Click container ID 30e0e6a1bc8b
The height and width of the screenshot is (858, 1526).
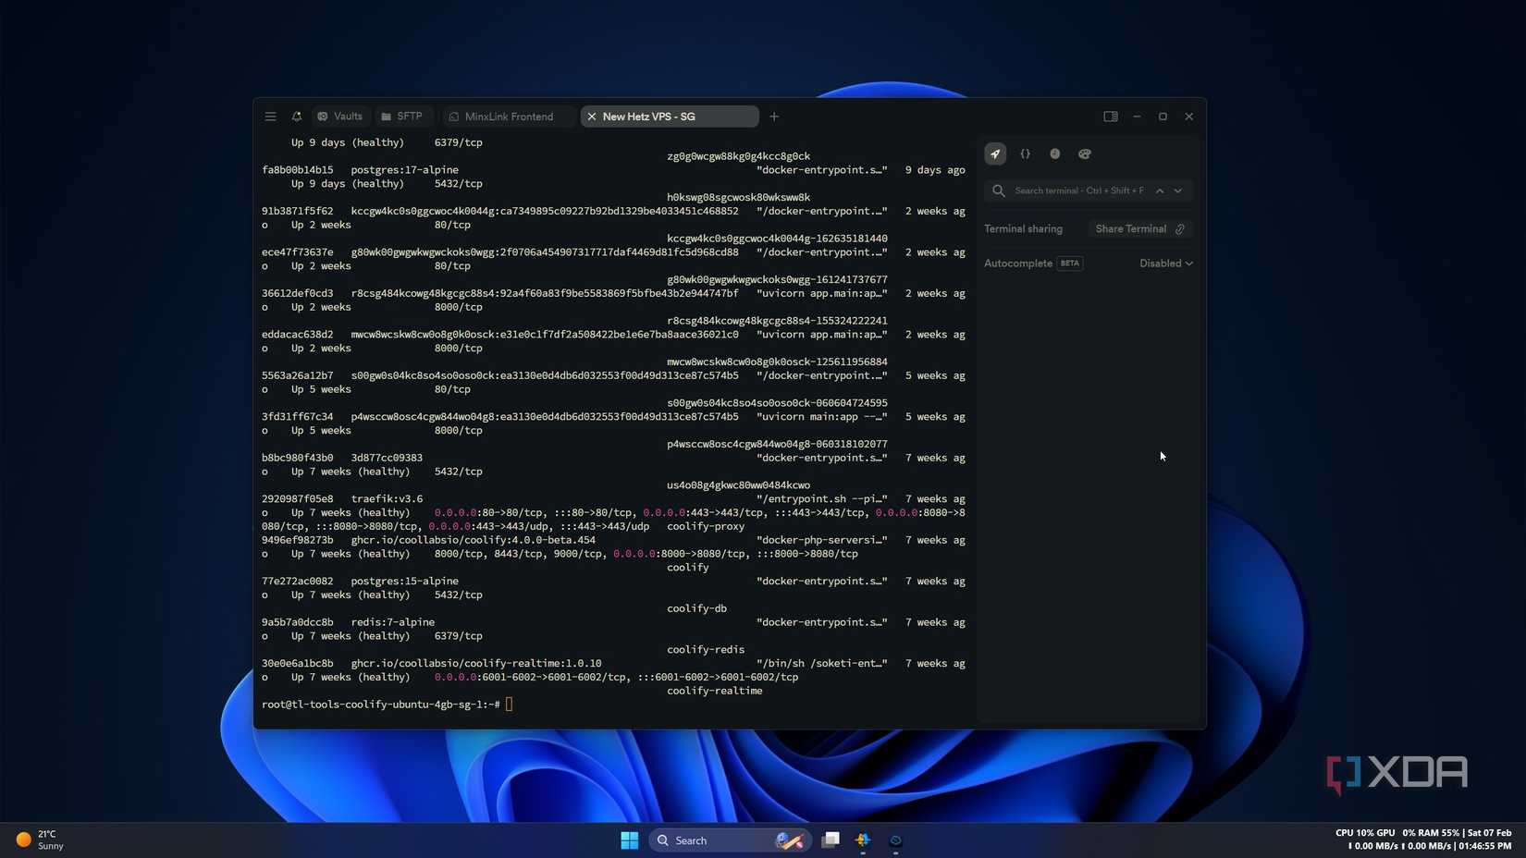[297, 664]
